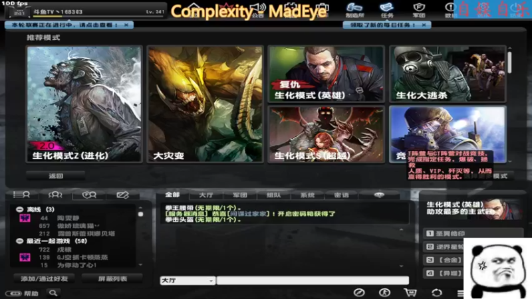The height and width of the screenshot is (299, 532).
Task: Toggle the eye icon on chat tabs
Action: click(379, 195)
